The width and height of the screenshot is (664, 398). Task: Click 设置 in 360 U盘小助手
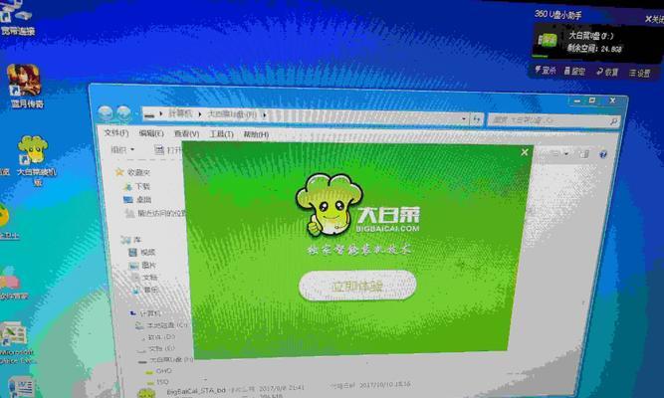(x=640, y=73)
